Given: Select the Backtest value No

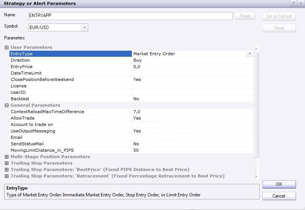Looking at the screenshot, I should pos(192,99).
